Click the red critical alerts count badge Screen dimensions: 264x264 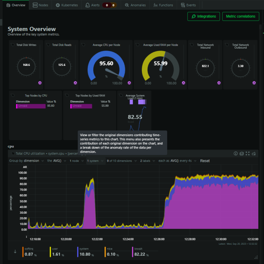tap(107, 5)
